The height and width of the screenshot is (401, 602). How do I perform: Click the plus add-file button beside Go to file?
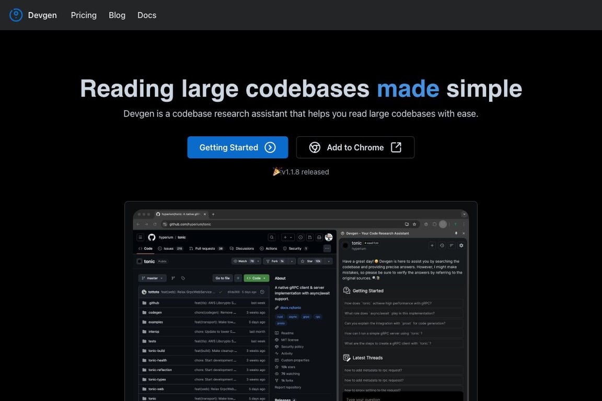(x=238, y=278)
